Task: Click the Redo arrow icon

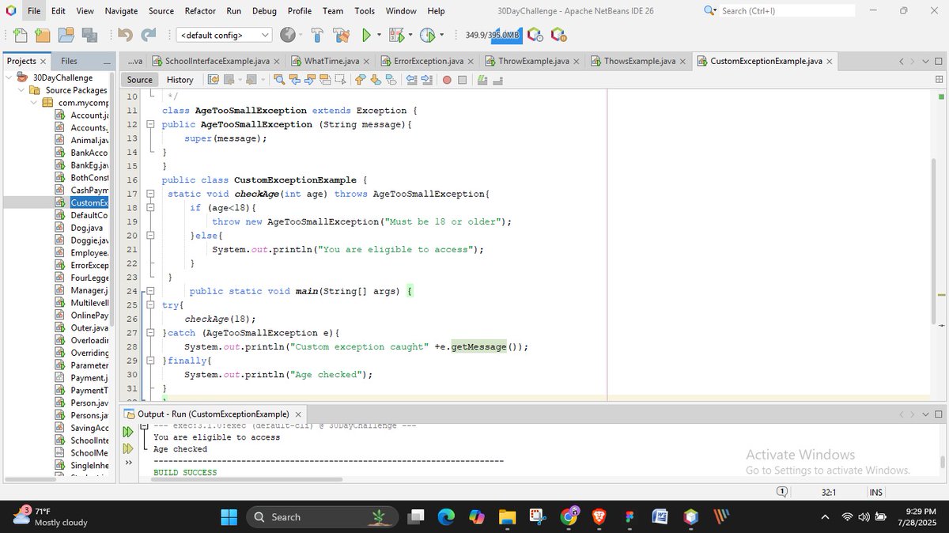Action: pyautogui.click(x=149, y=35)
